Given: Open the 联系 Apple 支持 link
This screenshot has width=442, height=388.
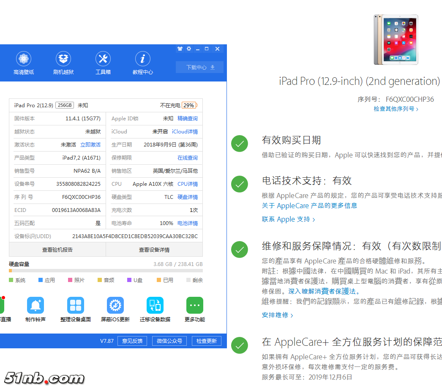Looking at the screenshot, I should tap(286, 219).
